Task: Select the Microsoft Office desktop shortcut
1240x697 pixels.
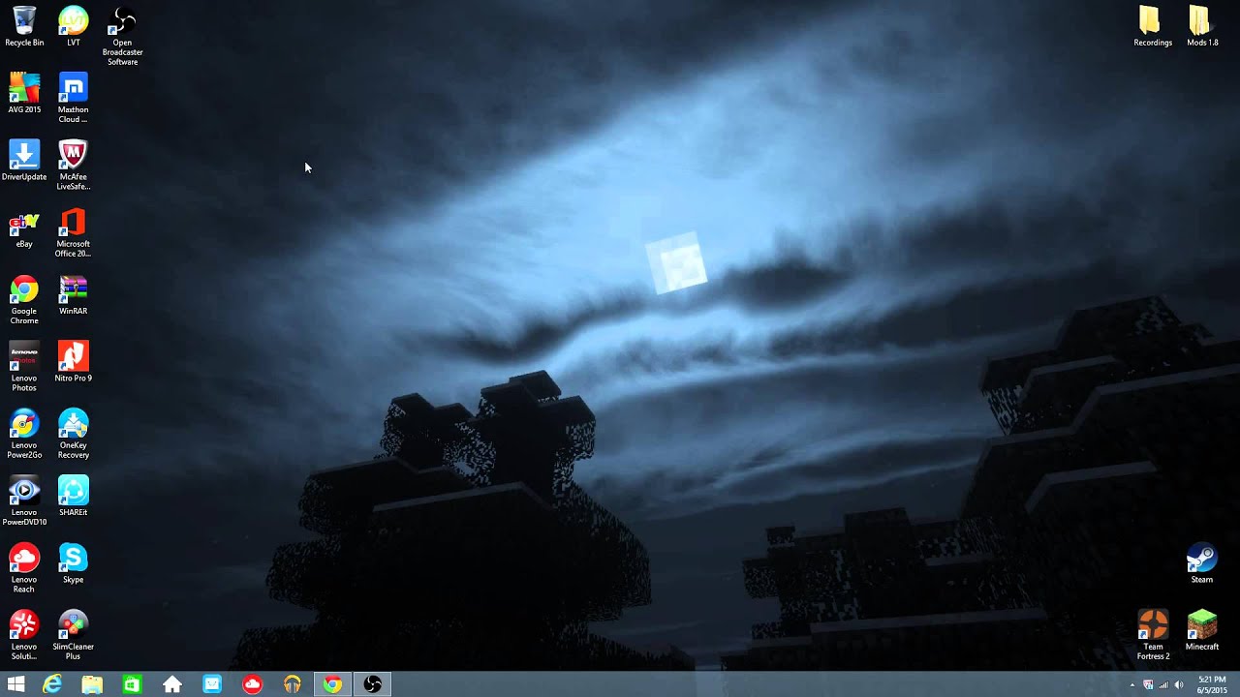Action: 73,232
